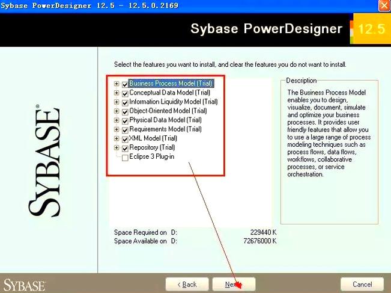Select Object-Oriented Model (Trial) label
The height and width of the screenshot is (293, 391).
(168, 111)
